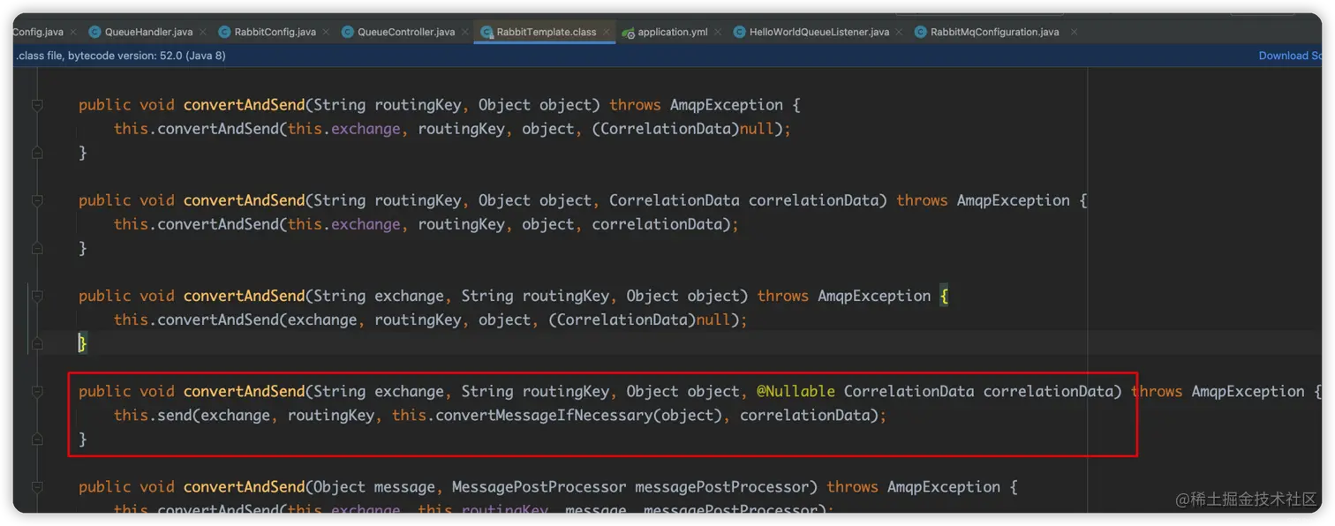Close the application.yml tab
The image size is (1335, 526).
(x=718, y=32)
